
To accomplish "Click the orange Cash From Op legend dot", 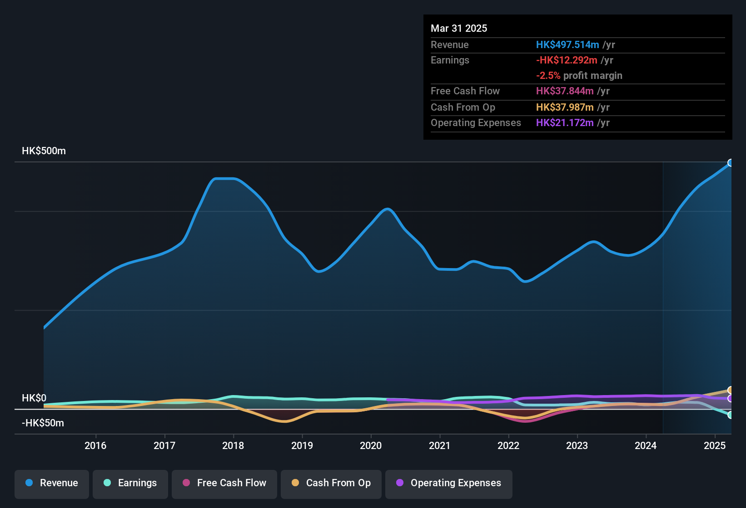I will [295, 483].
